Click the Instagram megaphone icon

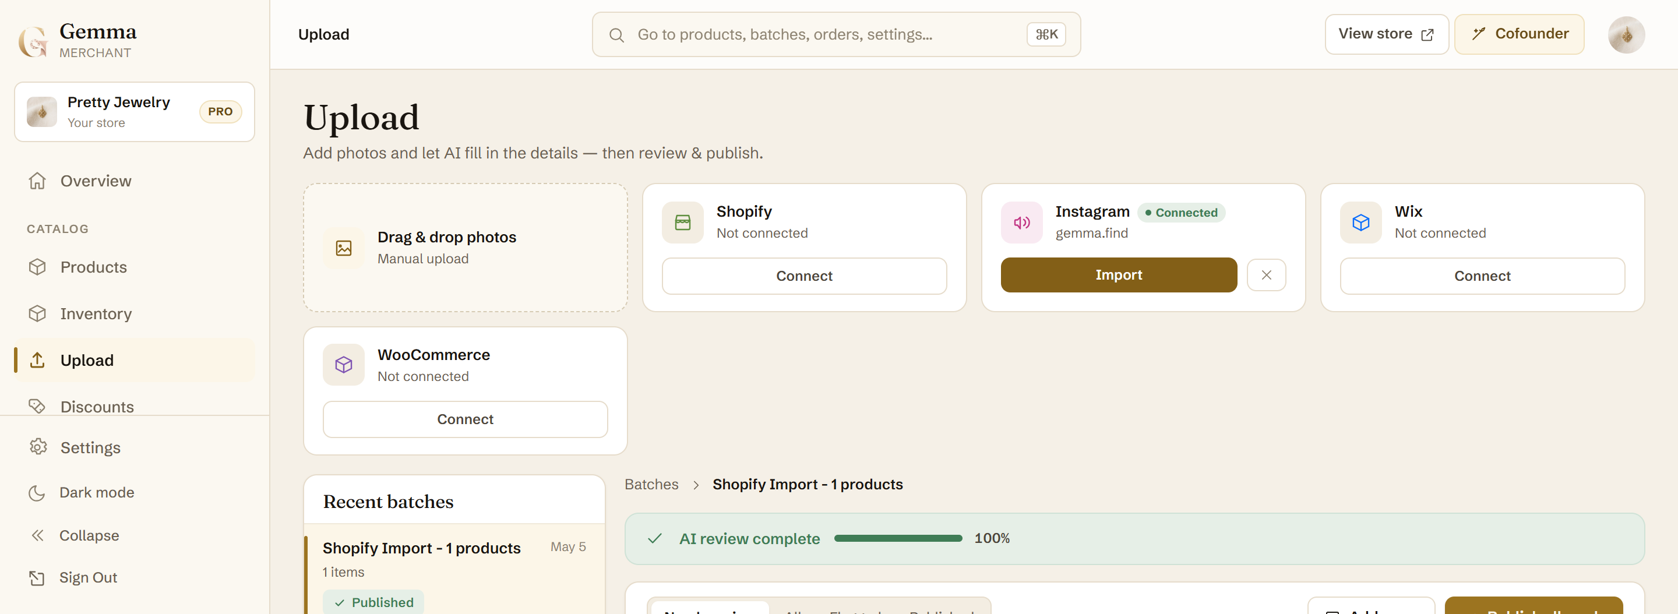[x=1021, y=223]
